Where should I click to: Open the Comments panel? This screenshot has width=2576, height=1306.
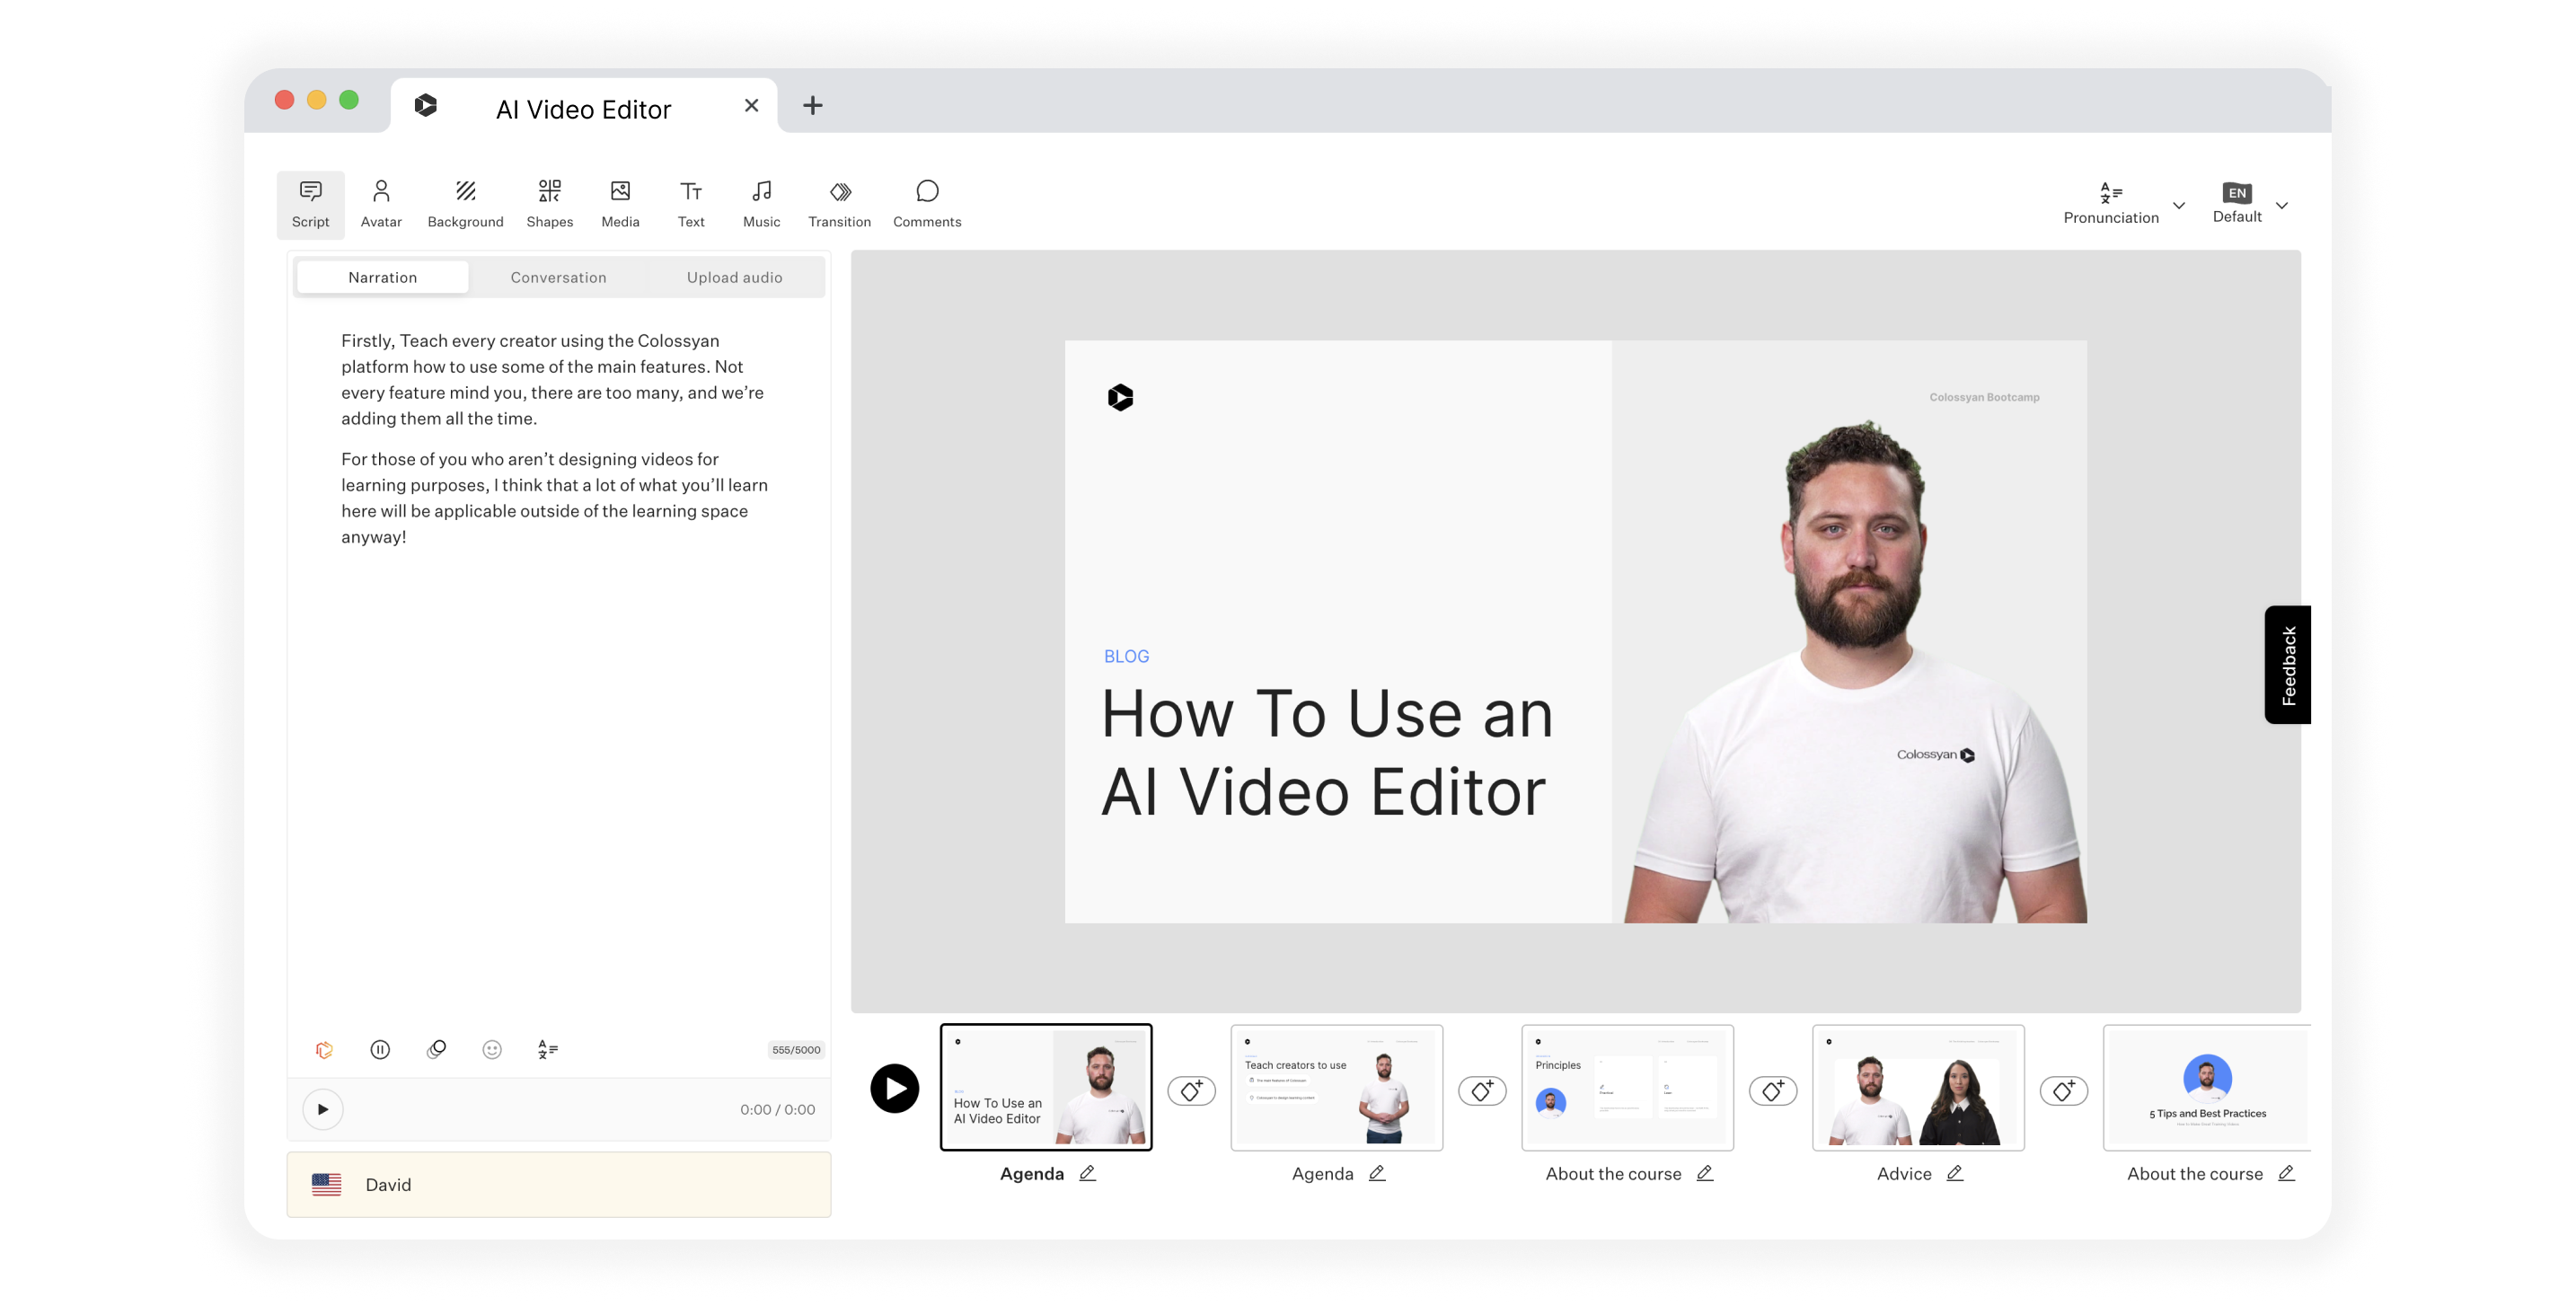pos(927,203)
